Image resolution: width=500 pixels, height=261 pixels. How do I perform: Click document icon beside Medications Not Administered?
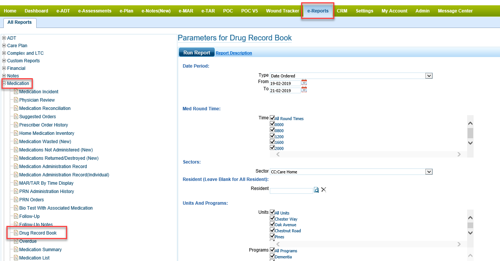point(16,150)
